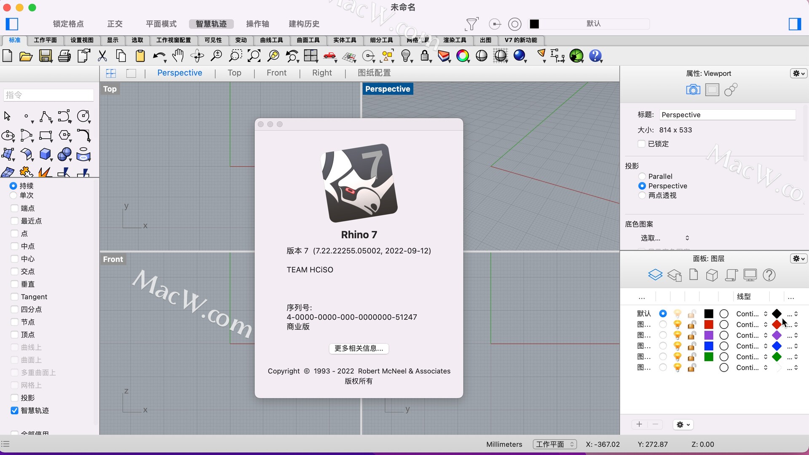Open the gear menu of the 属性 panel
This screenshot has width=809, height=455.
coord(798,73)
